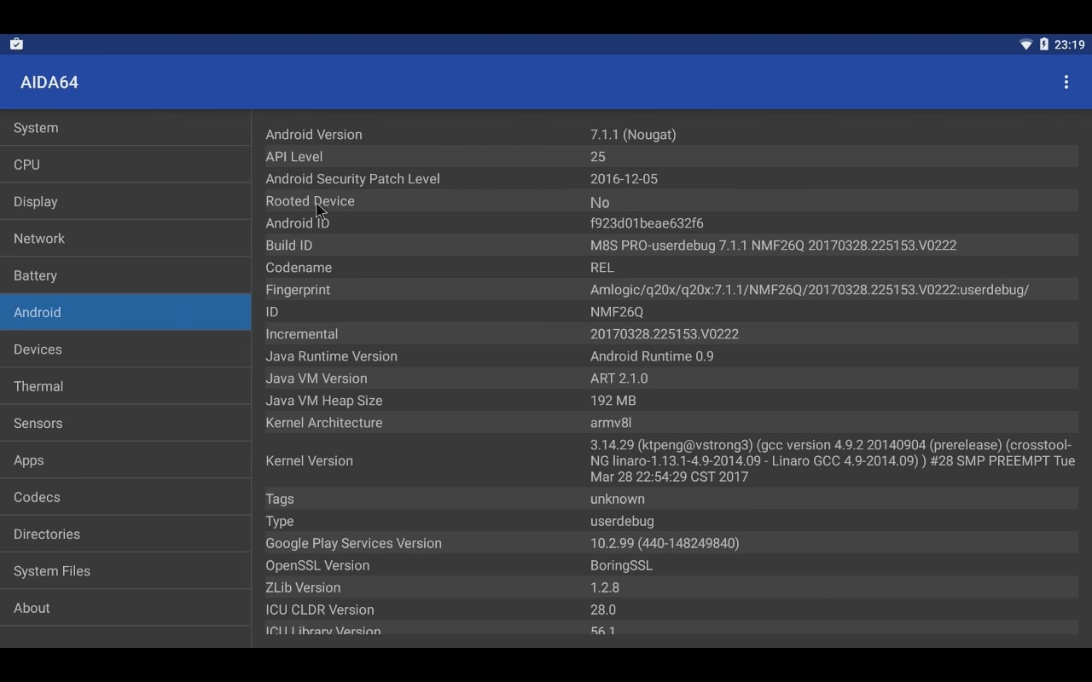Image resolution: width=1092 pixels, height=682 pixels.
Task: Click the 3.14.29 kernel version string
Action: (x=833, y=461)
